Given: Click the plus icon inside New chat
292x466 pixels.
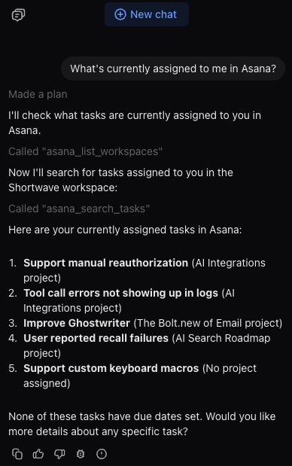Looking at the screenshot, I should click(x=120, y=14).
